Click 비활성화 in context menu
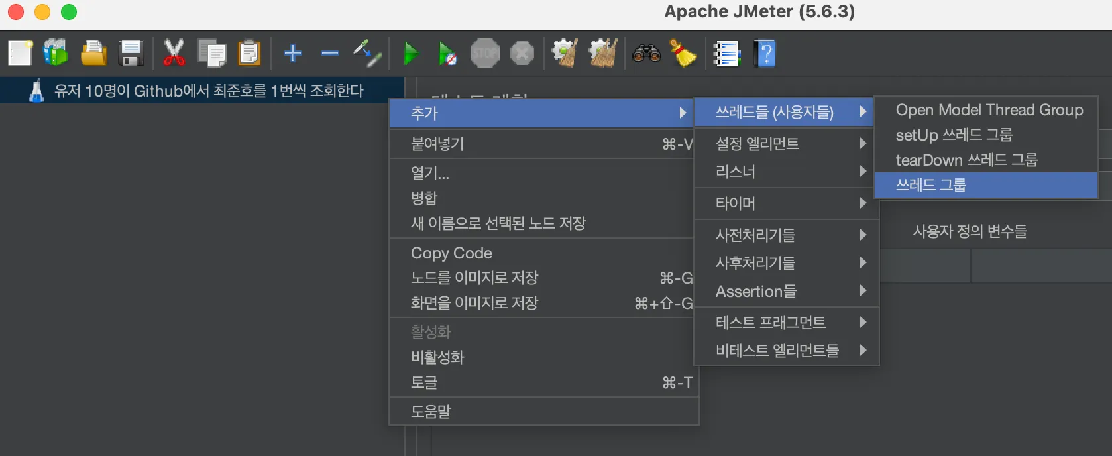The height and width of the screenshot is (456, 1112). coord(437,357)
